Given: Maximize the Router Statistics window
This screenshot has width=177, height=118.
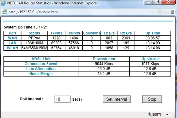Looking at the screenshot, I should [x=157, y=2].
